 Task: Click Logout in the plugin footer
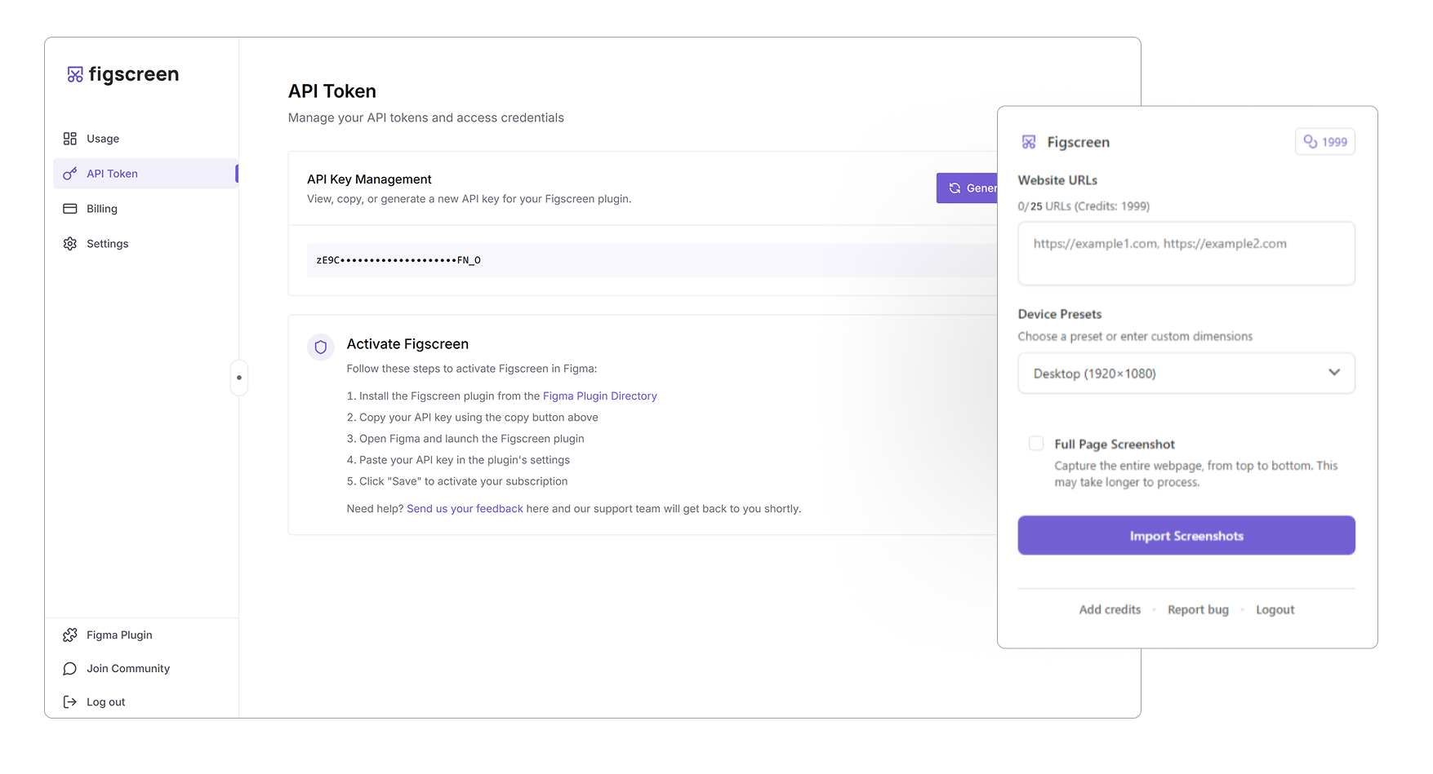1275,610
